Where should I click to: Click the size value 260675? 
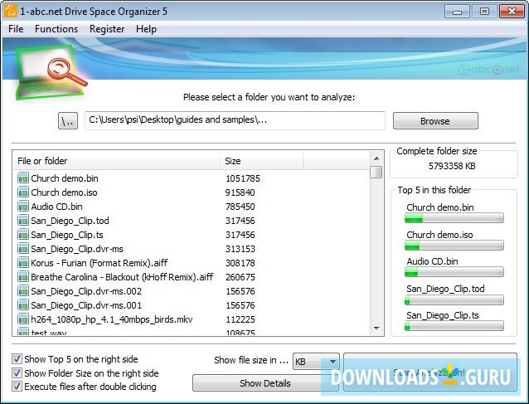(240, 277)
